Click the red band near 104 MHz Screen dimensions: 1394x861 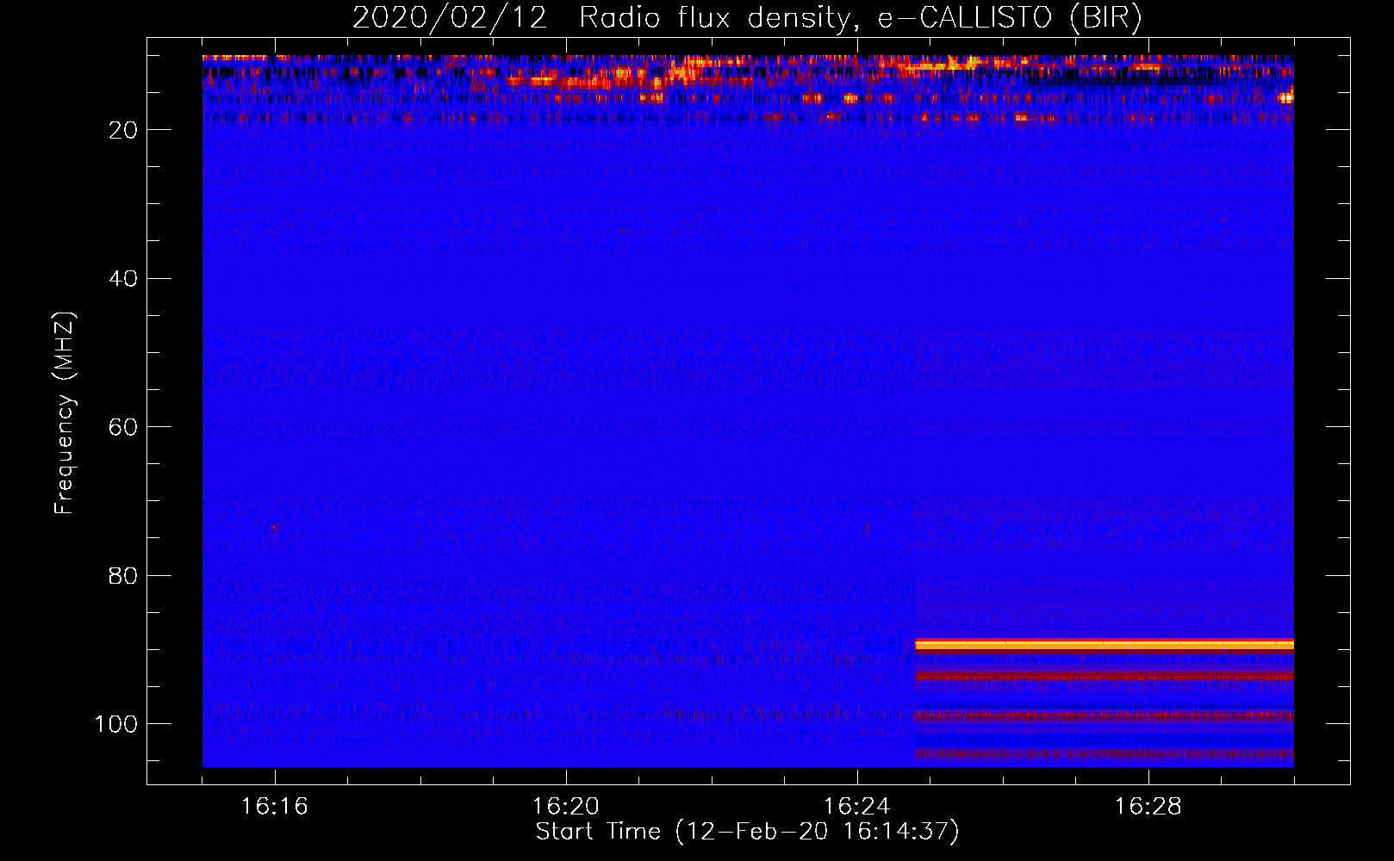click(x=1104, y=753)
